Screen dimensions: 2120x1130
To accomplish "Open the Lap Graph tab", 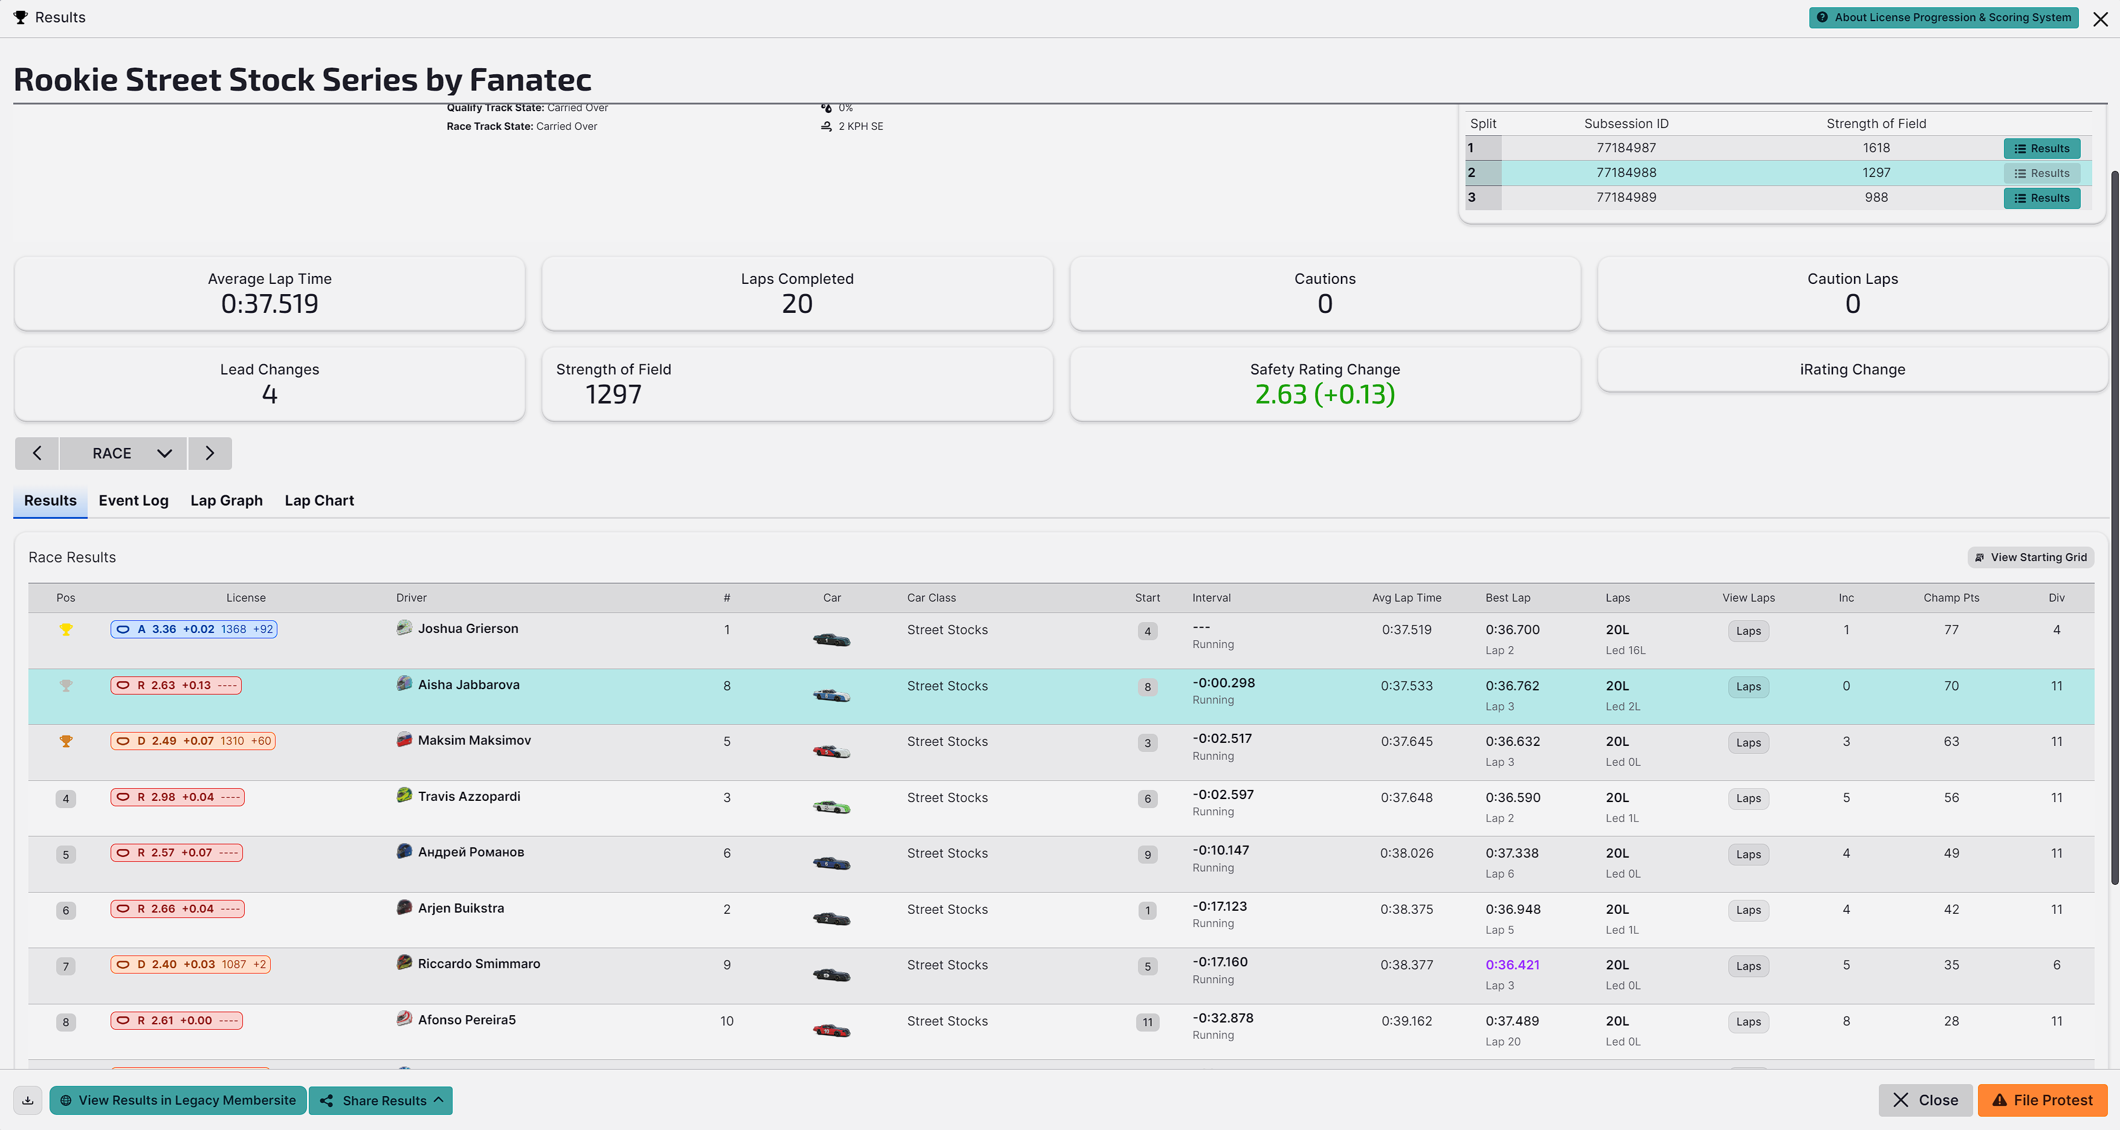I will (x=226, y=500).
